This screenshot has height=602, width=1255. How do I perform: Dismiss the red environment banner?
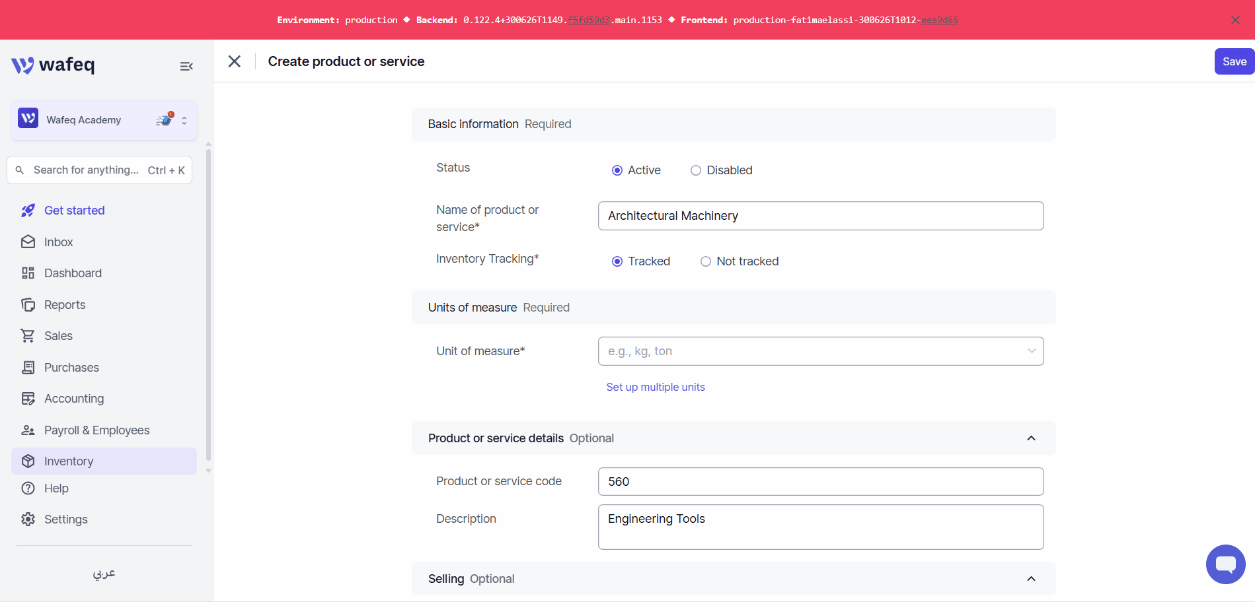click(x=1235, y=20)
